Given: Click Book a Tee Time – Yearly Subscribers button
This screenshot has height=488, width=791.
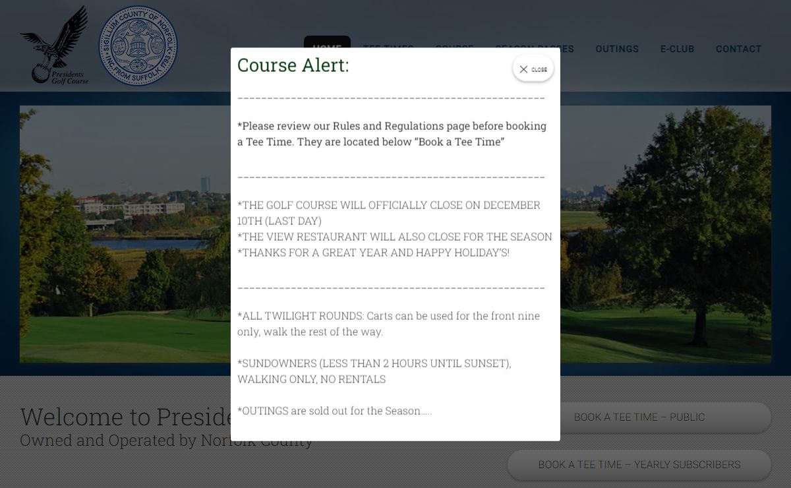Looking at the screenshot, I should pyautogui.click(x=639, y=465).
